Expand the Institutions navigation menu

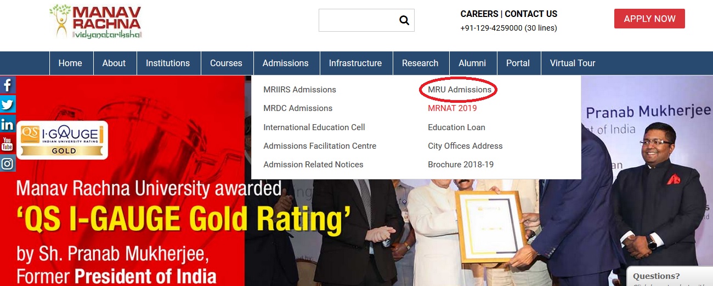168,63
